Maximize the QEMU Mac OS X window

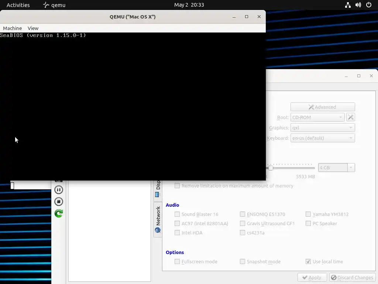tap(246, 17)
